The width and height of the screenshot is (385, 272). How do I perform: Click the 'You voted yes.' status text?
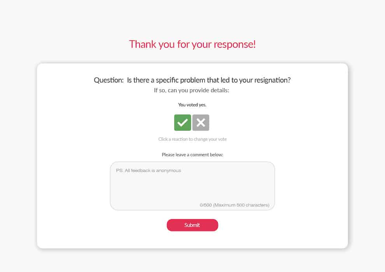(192, 105)
